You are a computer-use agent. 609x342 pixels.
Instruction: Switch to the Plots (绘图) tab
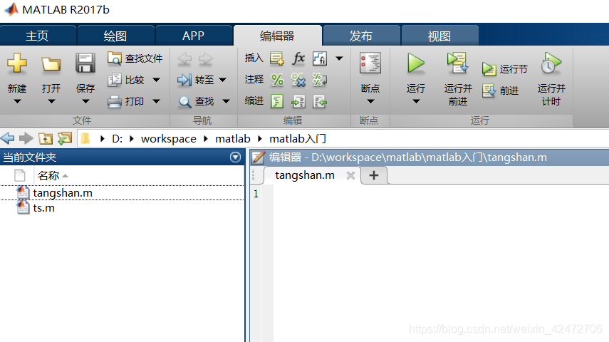[115, 36]
